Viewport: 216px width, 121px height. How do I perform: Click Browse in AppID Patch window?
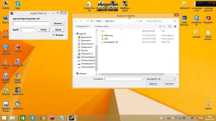tap(58, 24)
